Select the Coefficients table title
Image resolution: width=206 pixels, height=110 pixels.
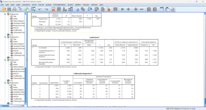94,37
